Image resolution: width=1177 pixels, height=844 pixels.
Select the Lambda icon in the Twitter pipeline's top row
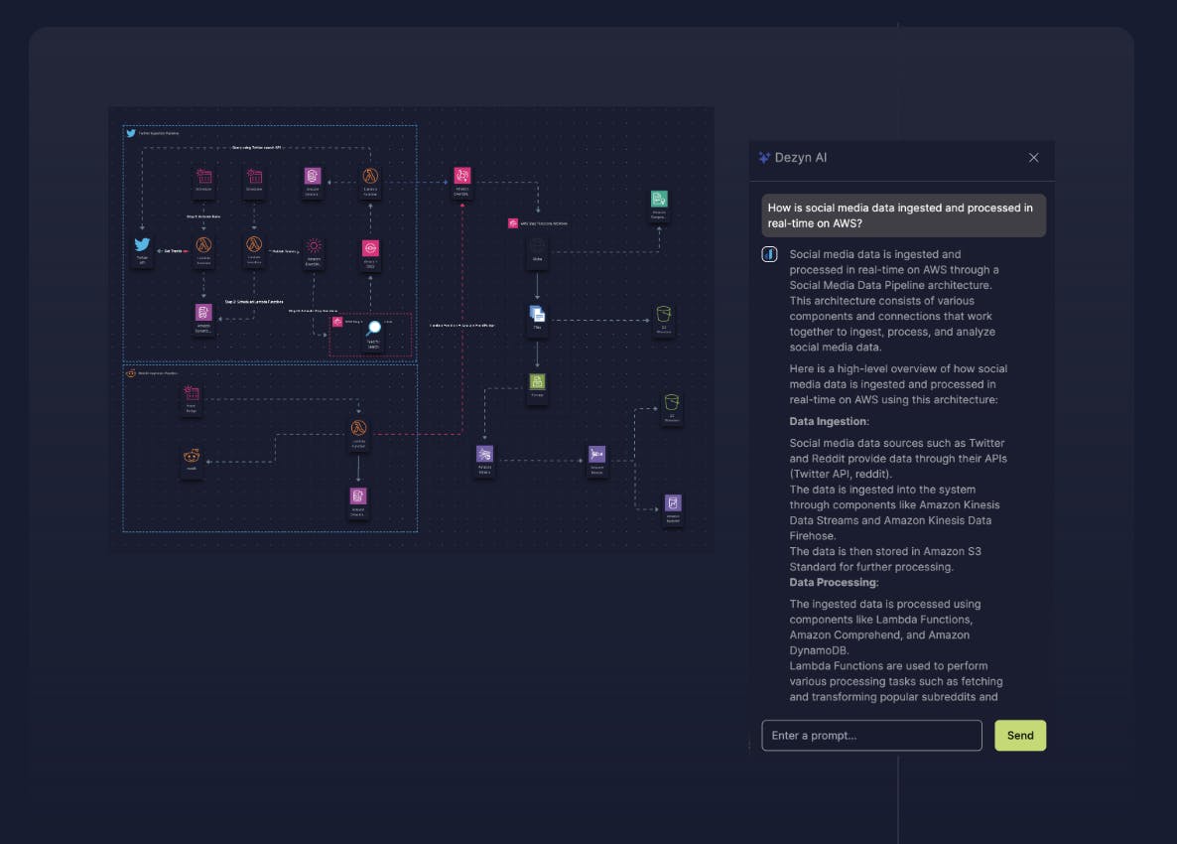pyautogui.click(x=370, y=176)
